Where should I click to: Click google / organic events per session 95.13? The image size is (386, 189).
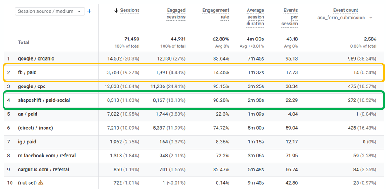click(x=292, y=59)
